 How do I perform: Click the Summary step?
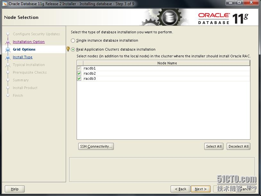coord(21,80)
